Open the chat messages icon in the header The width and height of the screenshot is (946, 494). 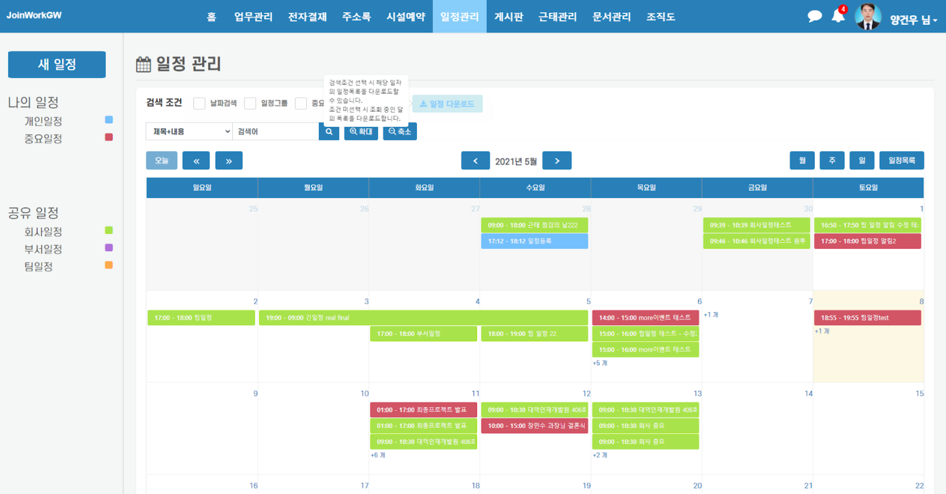pyautogui.click(x=814, y=16)
